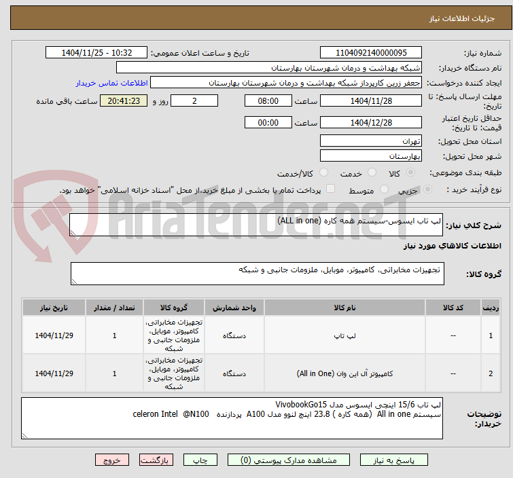Click the announcement date field 1404/11/25 - 10:32
This screenshot has width=513, height=478.
pos(96,53)
